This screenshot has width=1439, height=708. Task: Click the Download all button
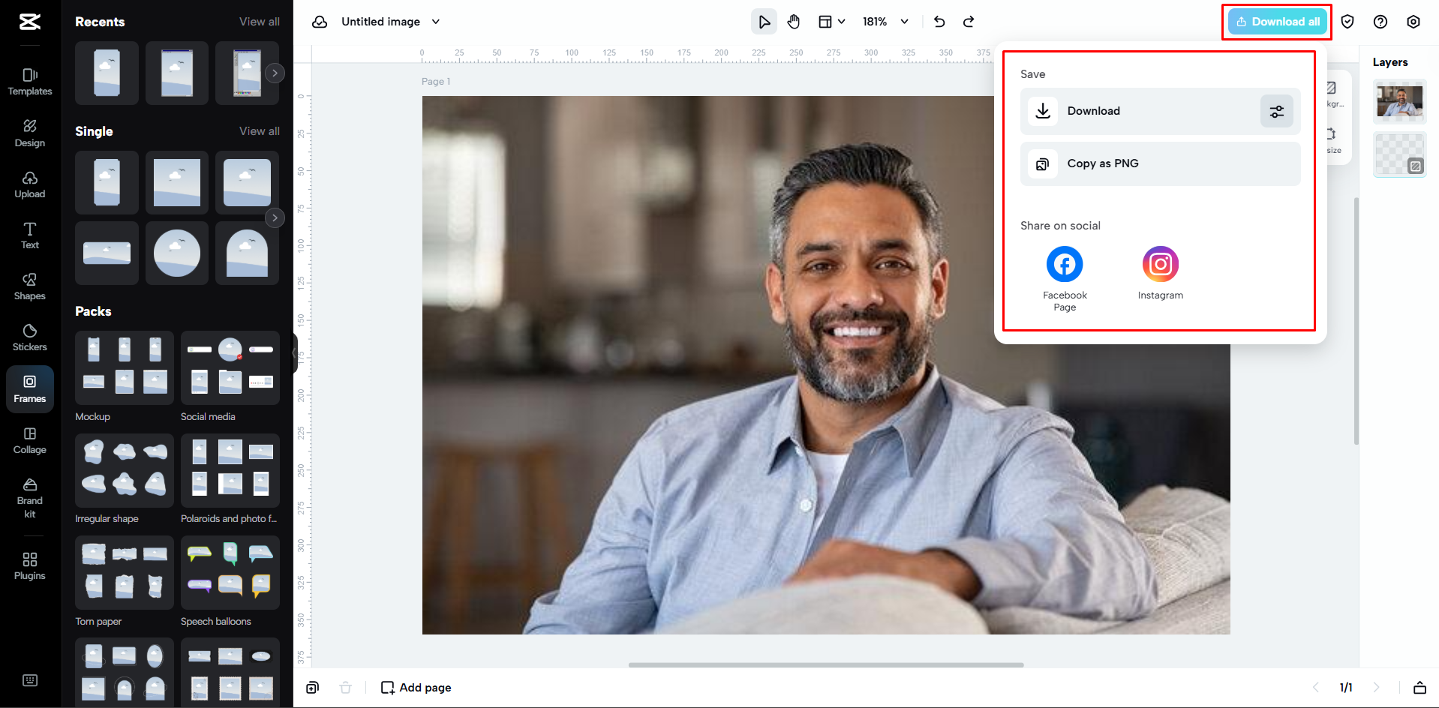[x=1276, y=22]
